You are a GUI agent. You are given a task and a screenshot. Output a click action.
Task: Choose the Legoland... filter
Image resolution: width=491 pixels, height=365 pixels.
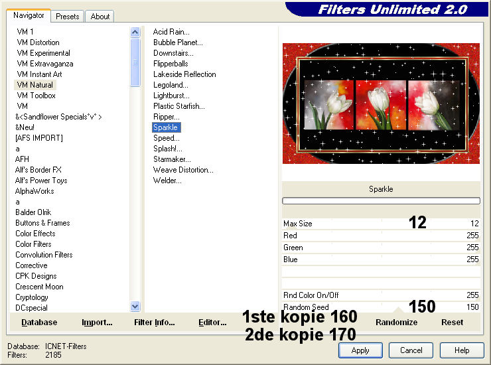(171, 85)
